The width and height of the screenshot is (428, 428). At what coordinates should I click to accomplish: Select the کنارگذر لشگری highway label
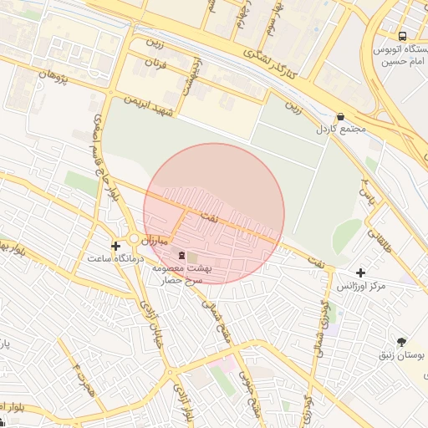(x=270, y=64)
